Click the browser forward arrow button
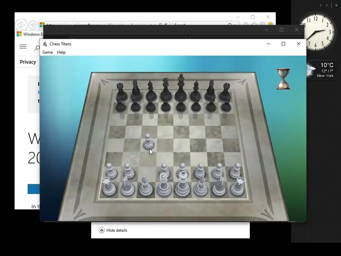The image size is (341, 256). (x=33, y=25)
